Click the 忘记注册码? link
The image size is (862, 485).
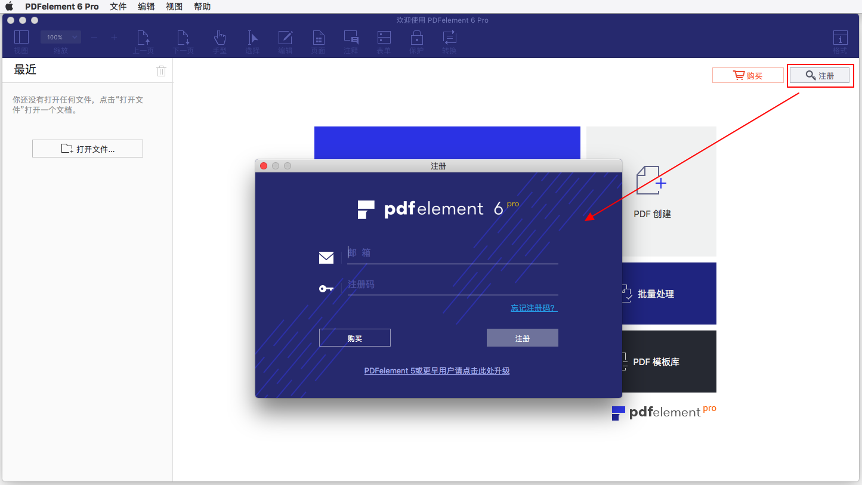[533, 308]
